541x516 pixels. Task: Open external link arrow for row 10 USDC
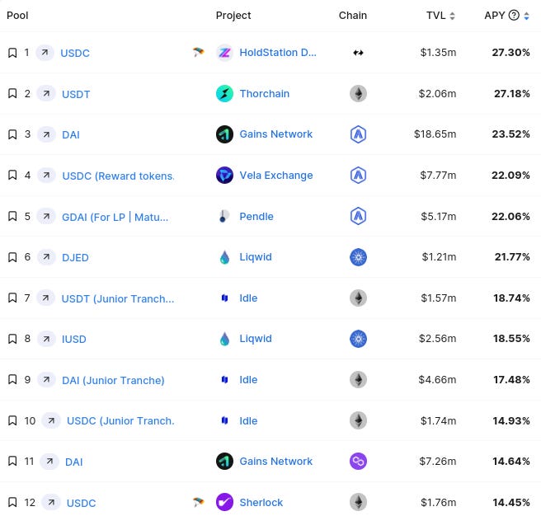coord(51,420)
